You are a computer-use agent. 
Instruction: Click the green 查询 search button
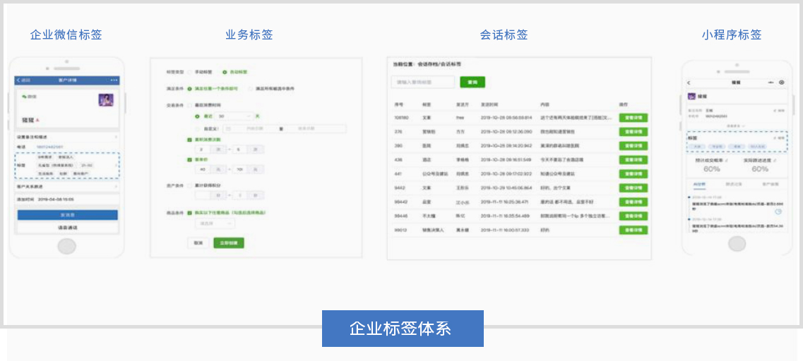point(472,82)
